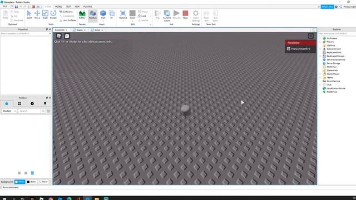Click the Paste button

click(x=6, y=15)
